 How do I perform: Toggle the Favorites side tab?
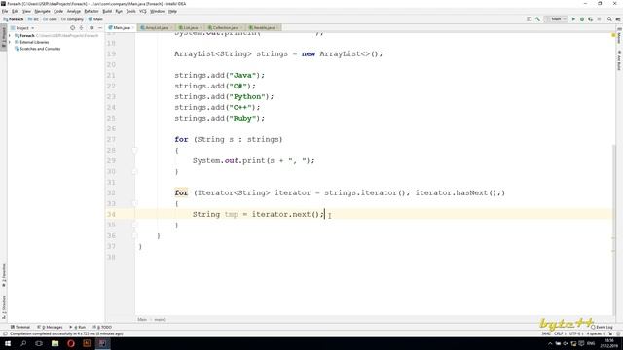4,275
